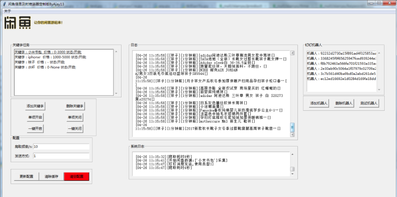
Task: Click the feather icon in title bar
Action: [4, 4]
